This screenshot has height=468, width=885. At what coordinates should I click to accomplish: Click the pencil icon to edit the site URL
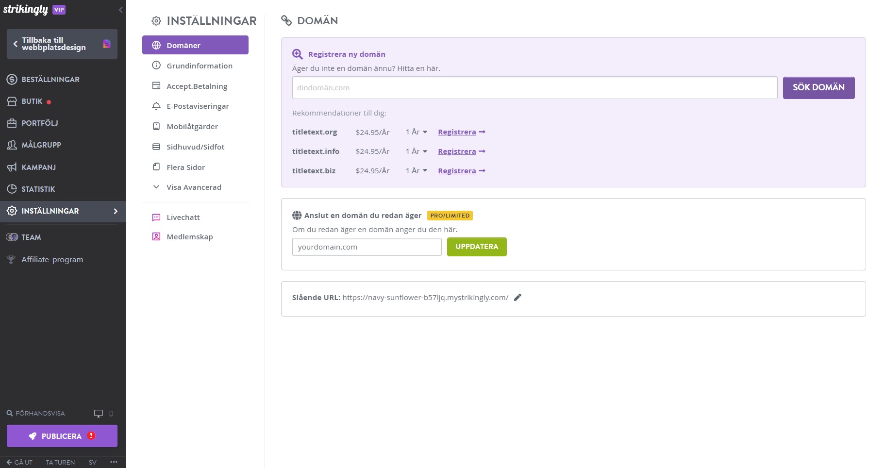point(518,298)
